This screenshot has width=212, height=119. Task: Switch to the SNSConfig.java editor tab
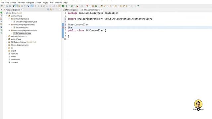coord(70,10)
